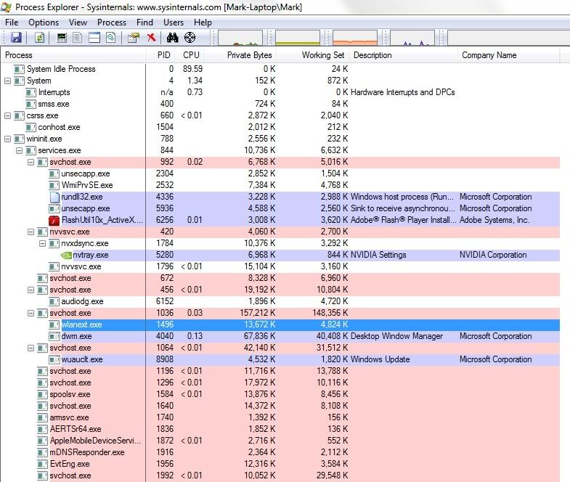
Task: Click the 157,212 K private bytes value
Action: 257,313
